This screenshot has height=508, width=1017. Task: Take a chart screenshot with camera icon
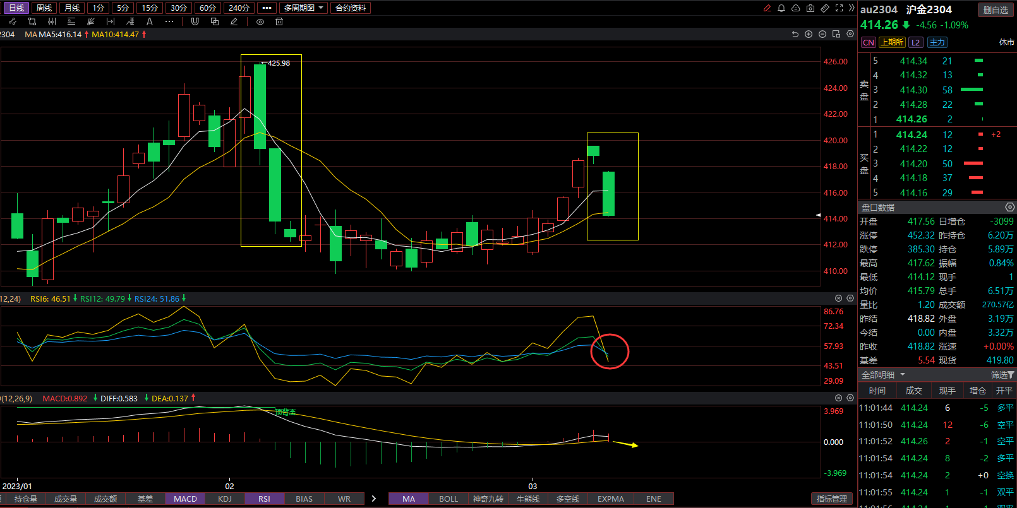[810, 8]
